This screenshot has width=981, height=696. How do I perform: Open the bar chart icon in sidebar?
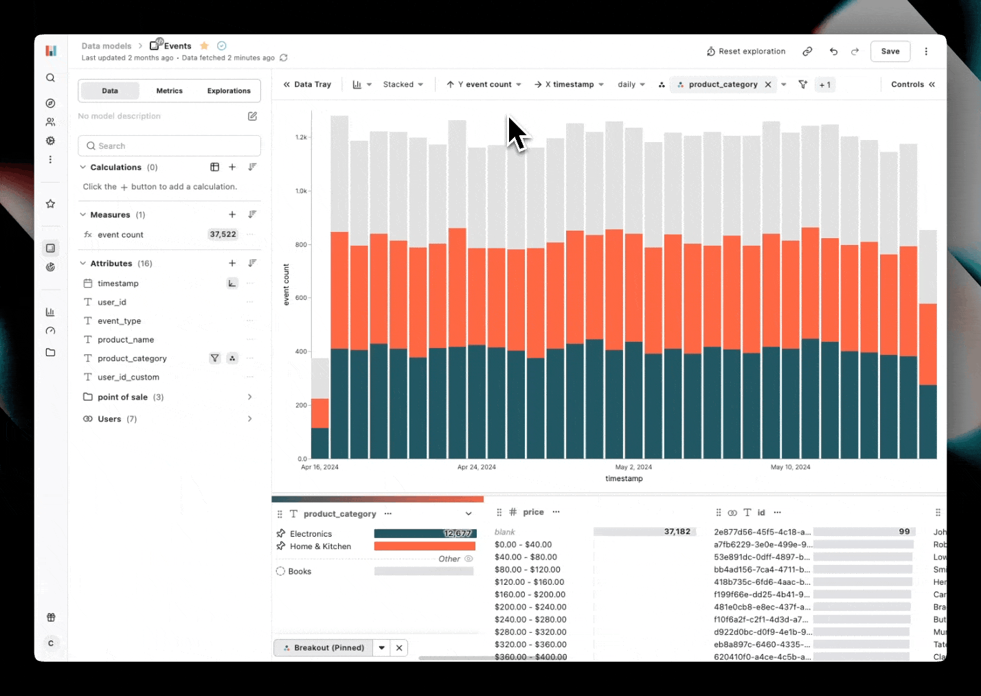(50, 312)
